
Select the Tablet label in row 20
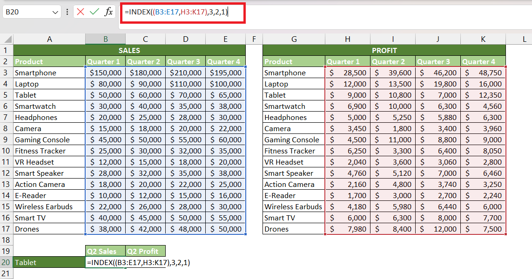[x=49, y=262]
